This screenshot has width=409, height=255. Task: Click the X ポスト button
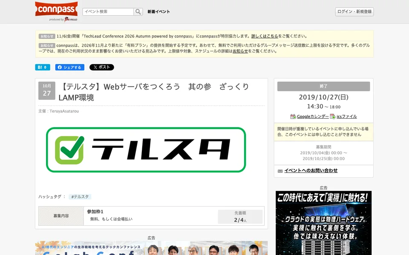click(102, 67)
